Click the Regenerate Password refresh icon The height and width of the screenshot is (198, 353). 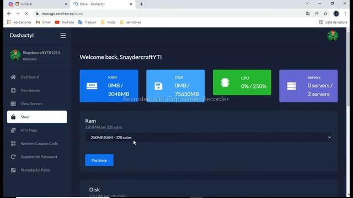pyautogui.click(x=13, y=157)
